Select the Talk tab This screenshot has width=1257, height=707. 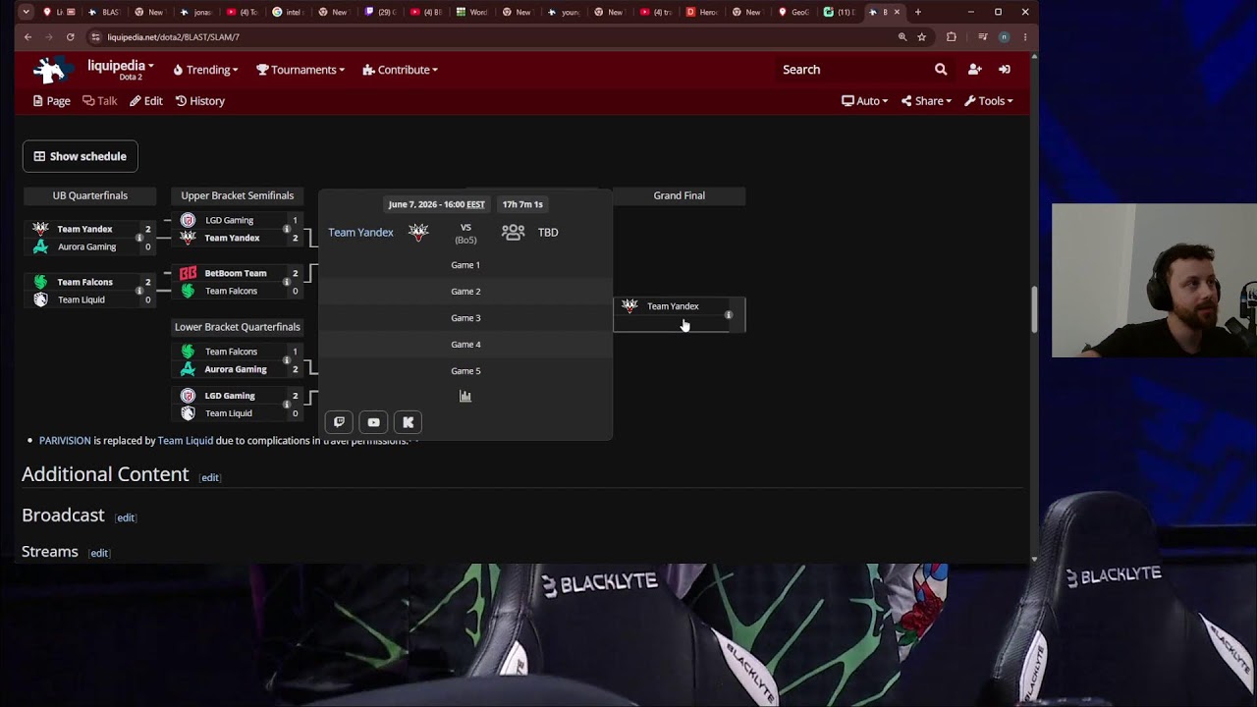coord(99,101)
